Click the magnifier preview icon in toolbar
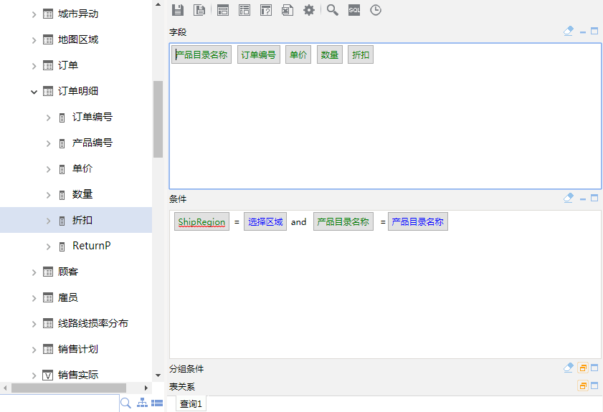This screenshot has height=412, width=603. point(333,10)
